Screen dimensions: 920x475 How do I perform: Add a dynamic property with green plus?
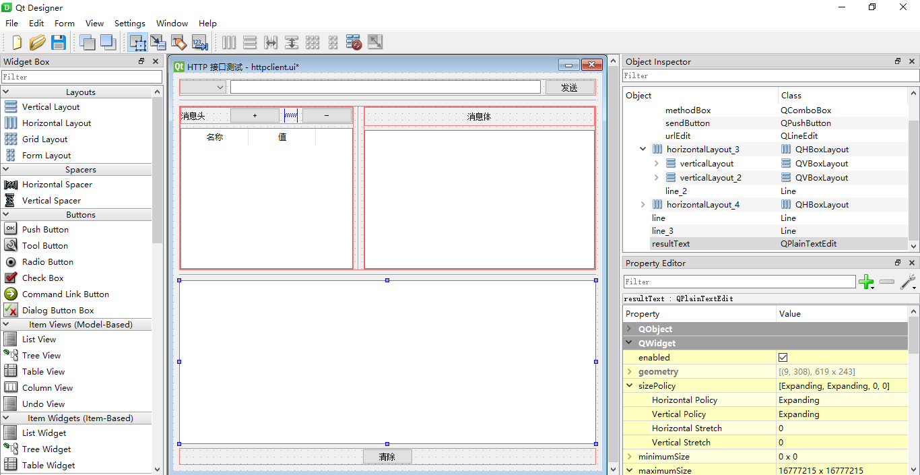[865, 282]
